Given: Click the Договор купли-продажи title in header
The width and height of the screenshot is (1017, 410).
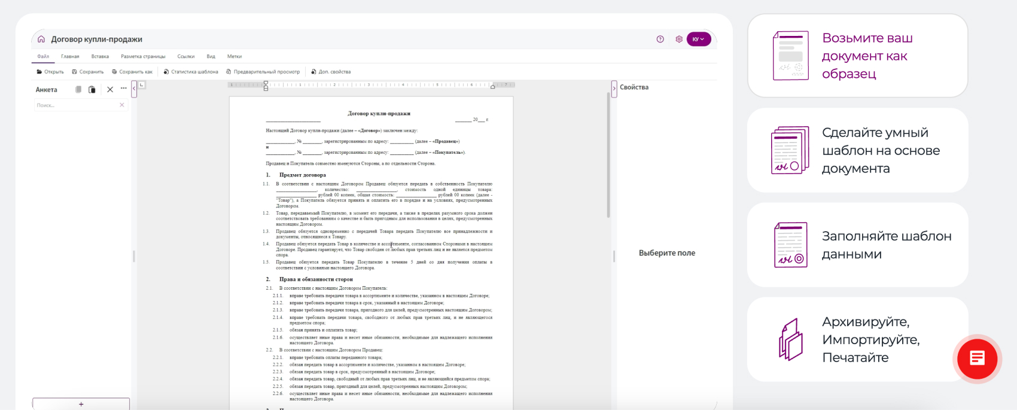Looking at the screenshot, I should coord(97,40).
